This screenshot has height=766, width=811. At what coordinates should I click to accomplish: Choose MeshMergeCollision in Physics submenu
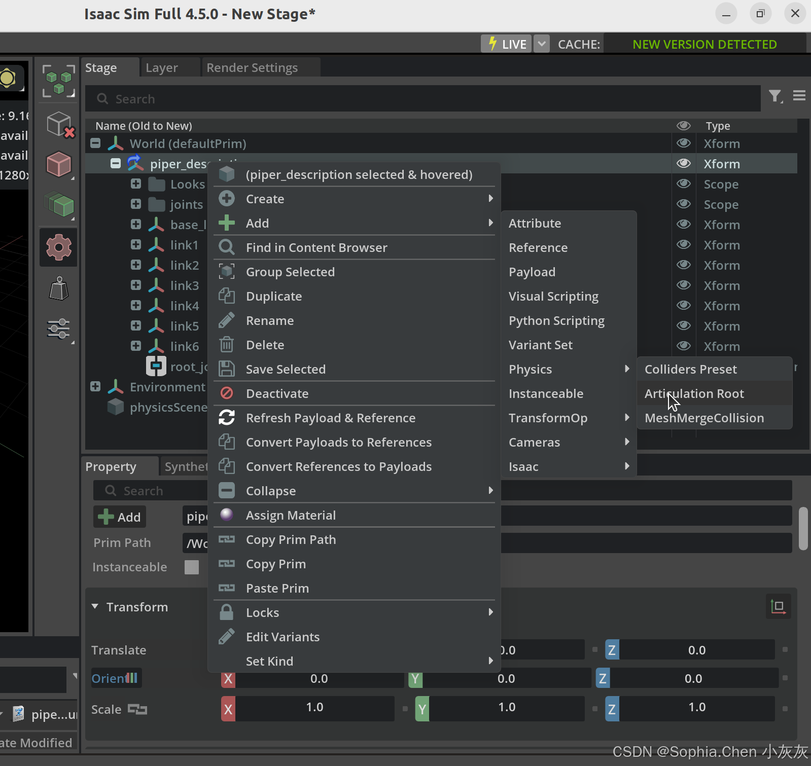click(x=714, y=418)
